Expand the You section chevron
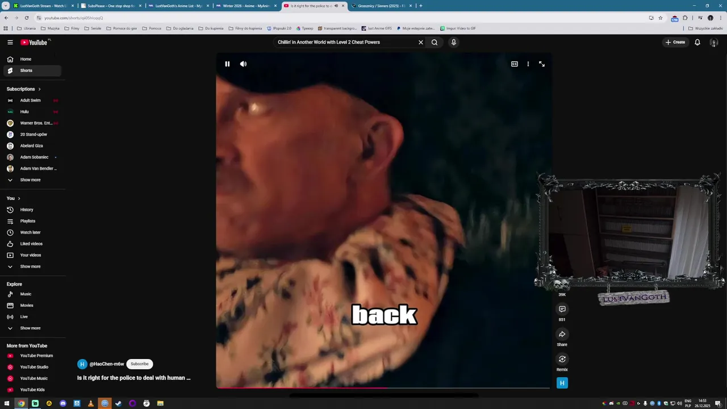 (19, 198)
